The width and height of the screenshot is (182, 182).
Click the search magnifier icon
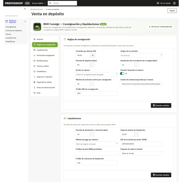[x=50, y=3]
